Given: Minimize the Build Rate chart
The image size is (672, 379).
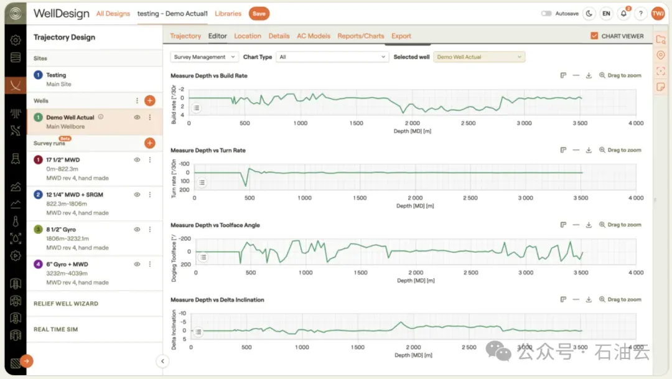Looking at the screenshot, I should pyautogui.click(x=576, y=75).
